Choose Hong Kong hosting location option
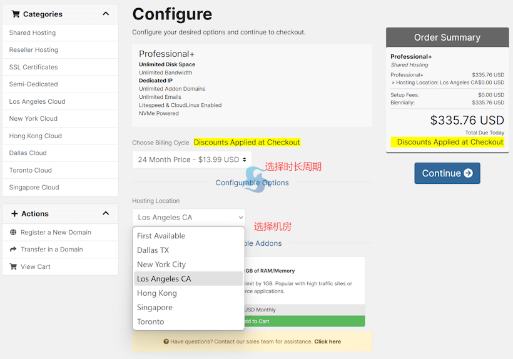513x359 pixels. tap(157, 293)
